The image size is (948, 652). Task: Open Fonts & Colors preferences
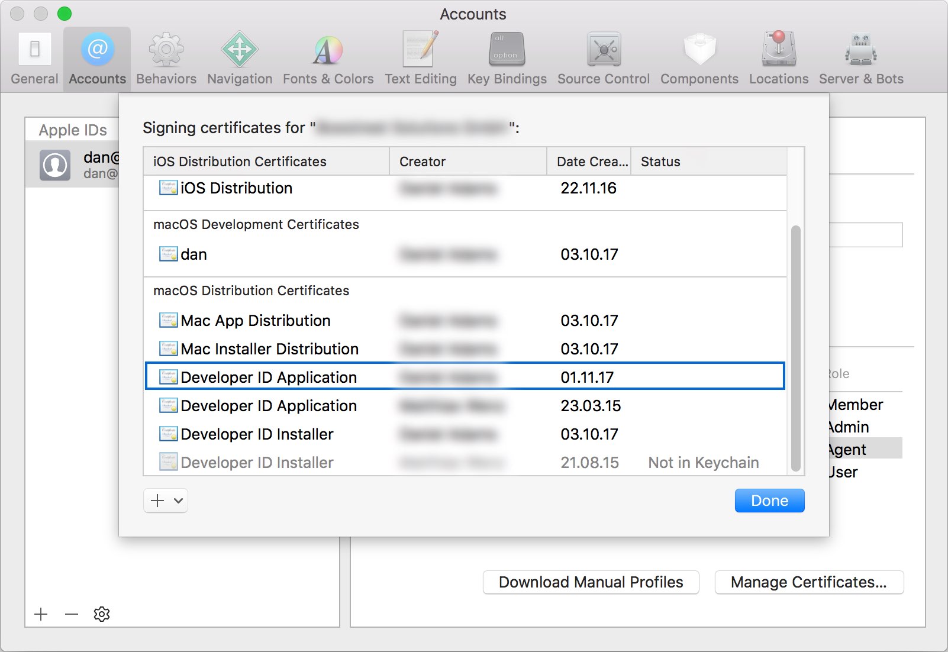pyautogui.click(x=328, y=59)
